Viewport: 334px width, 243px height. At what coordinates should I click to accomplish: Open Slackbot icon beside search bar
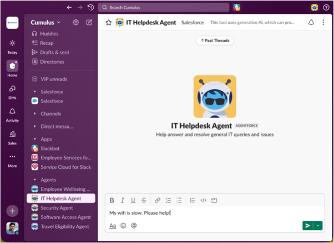pos(237,7)
